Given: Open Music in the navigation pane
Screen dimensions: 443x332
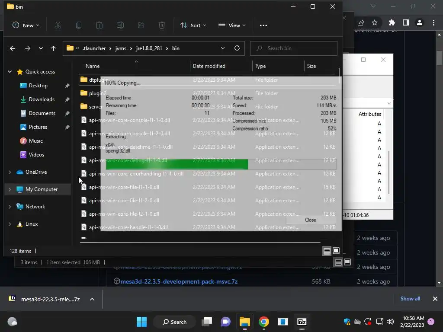Looking at the screenshot, I should (35, 141).
